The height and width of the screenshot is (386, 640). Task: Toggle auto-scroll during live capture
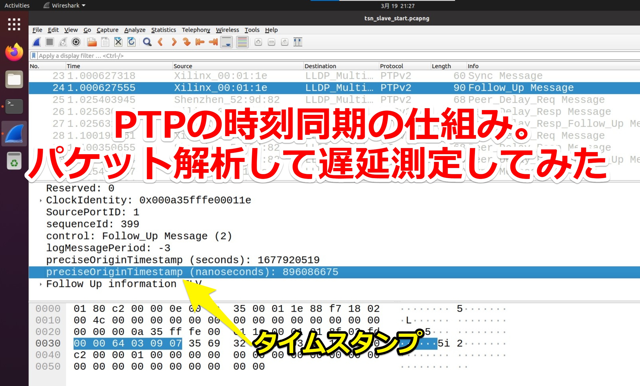(x=226, y=42)
